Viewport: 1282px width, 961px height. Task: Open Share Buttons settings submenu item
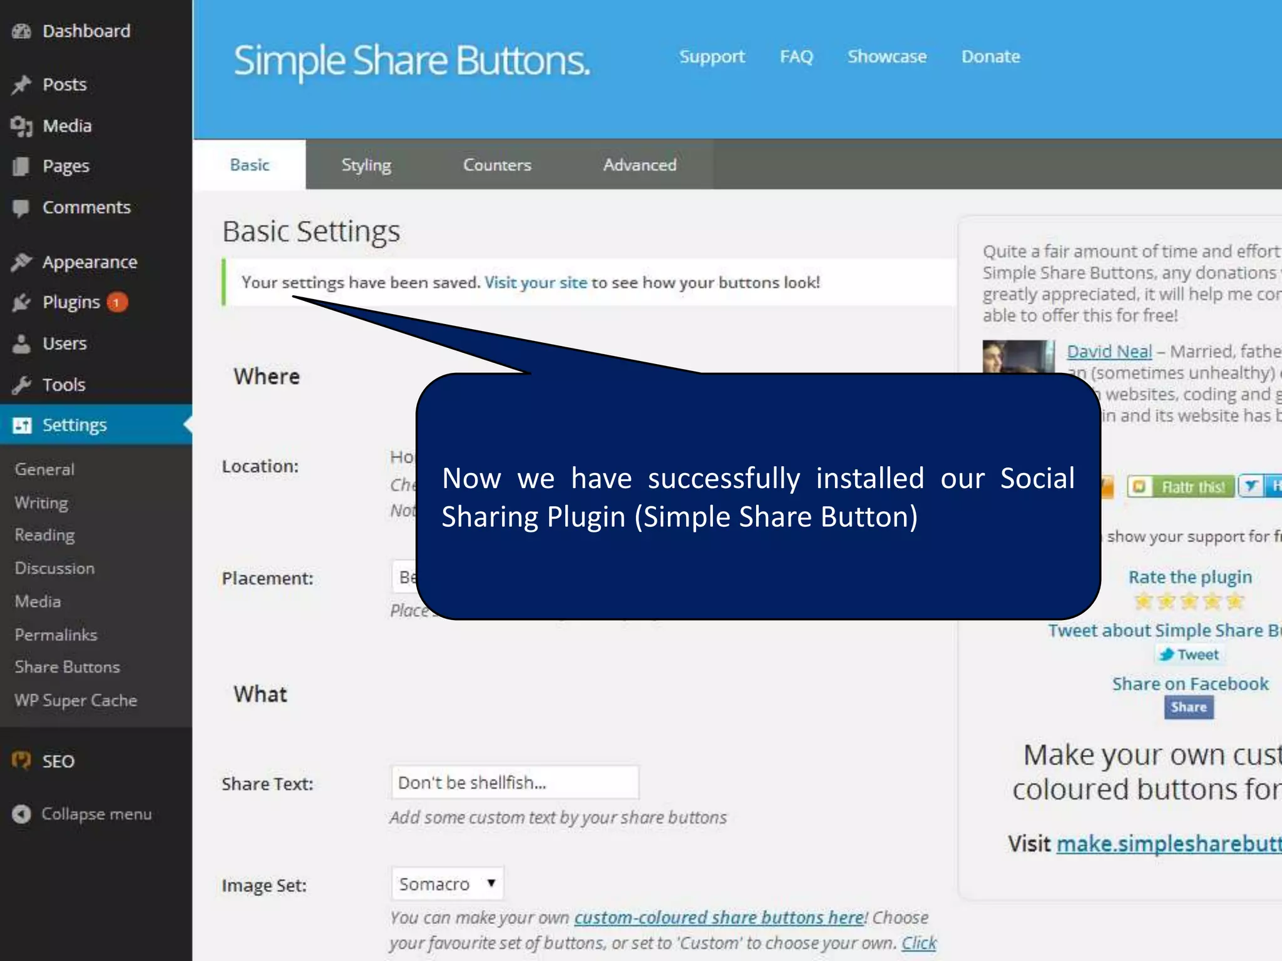pos(68,667)
